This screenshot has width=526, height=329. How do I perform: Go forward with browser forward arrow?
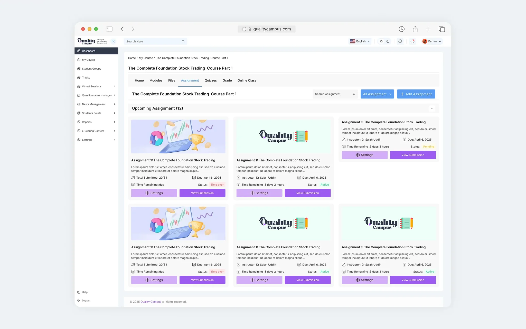[133, 29]
